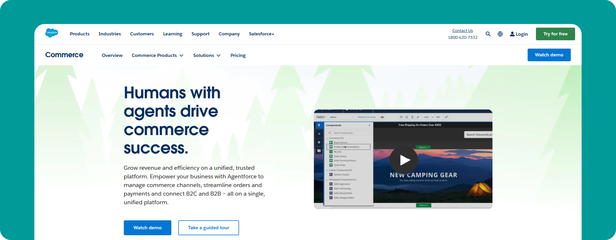Click the Search (keywords) field in video preview
Screen dimensions: 616x240
pyautogui.click(x=478, y=135)
